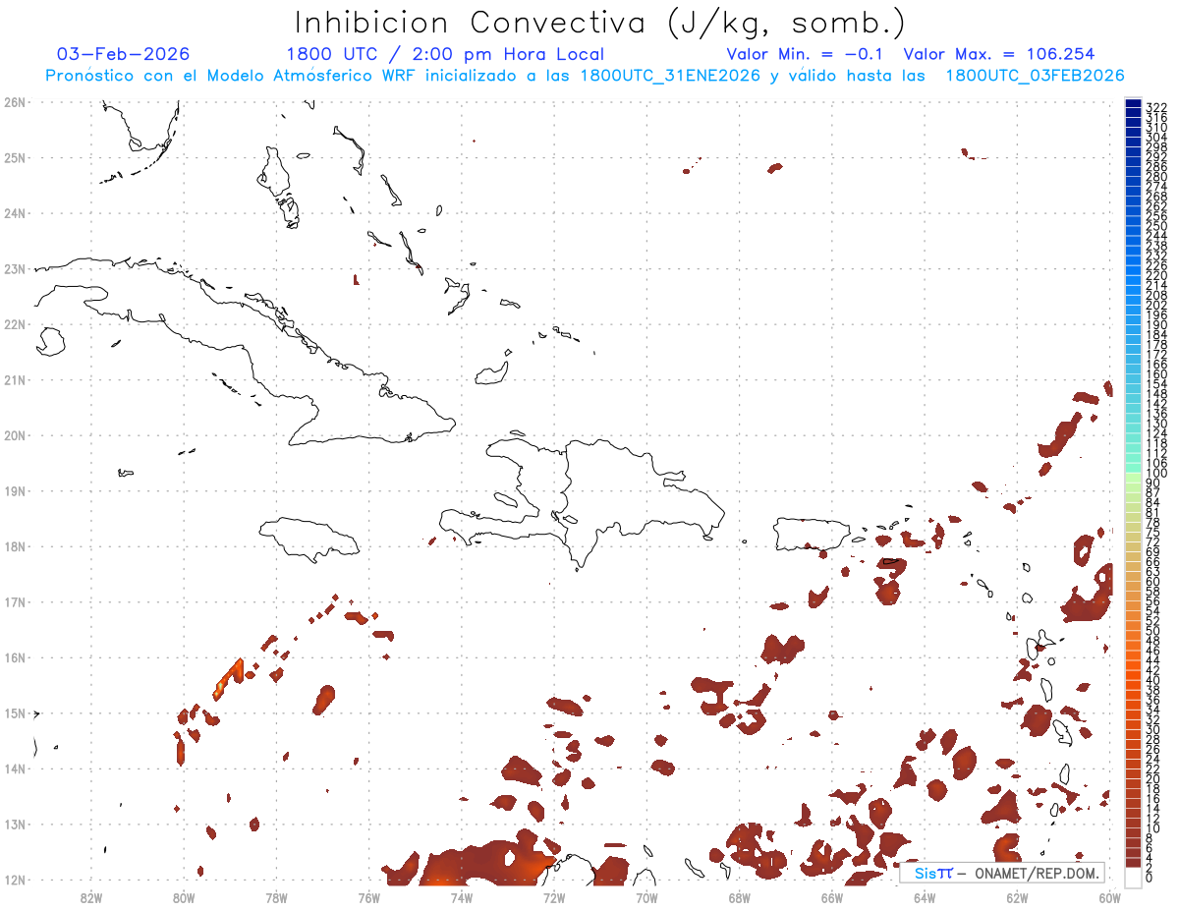
Task: Click the latitude label "16N"
Action: point(15,656)
